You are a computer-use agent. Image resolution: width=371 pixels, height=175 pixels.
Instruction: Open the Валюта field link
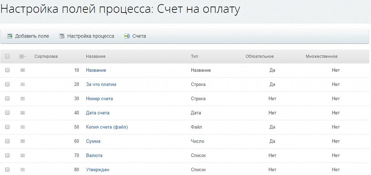click(x=94, y=155)
